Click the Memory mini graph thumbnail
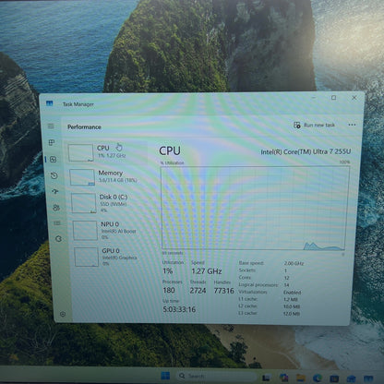Image resolution: width=384 pixels, height=384 pixels. [82, 177]
